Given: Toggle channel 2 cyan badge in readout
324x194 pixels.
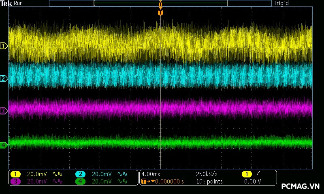Looking at the screenshot, I should (x=80, y=174).
